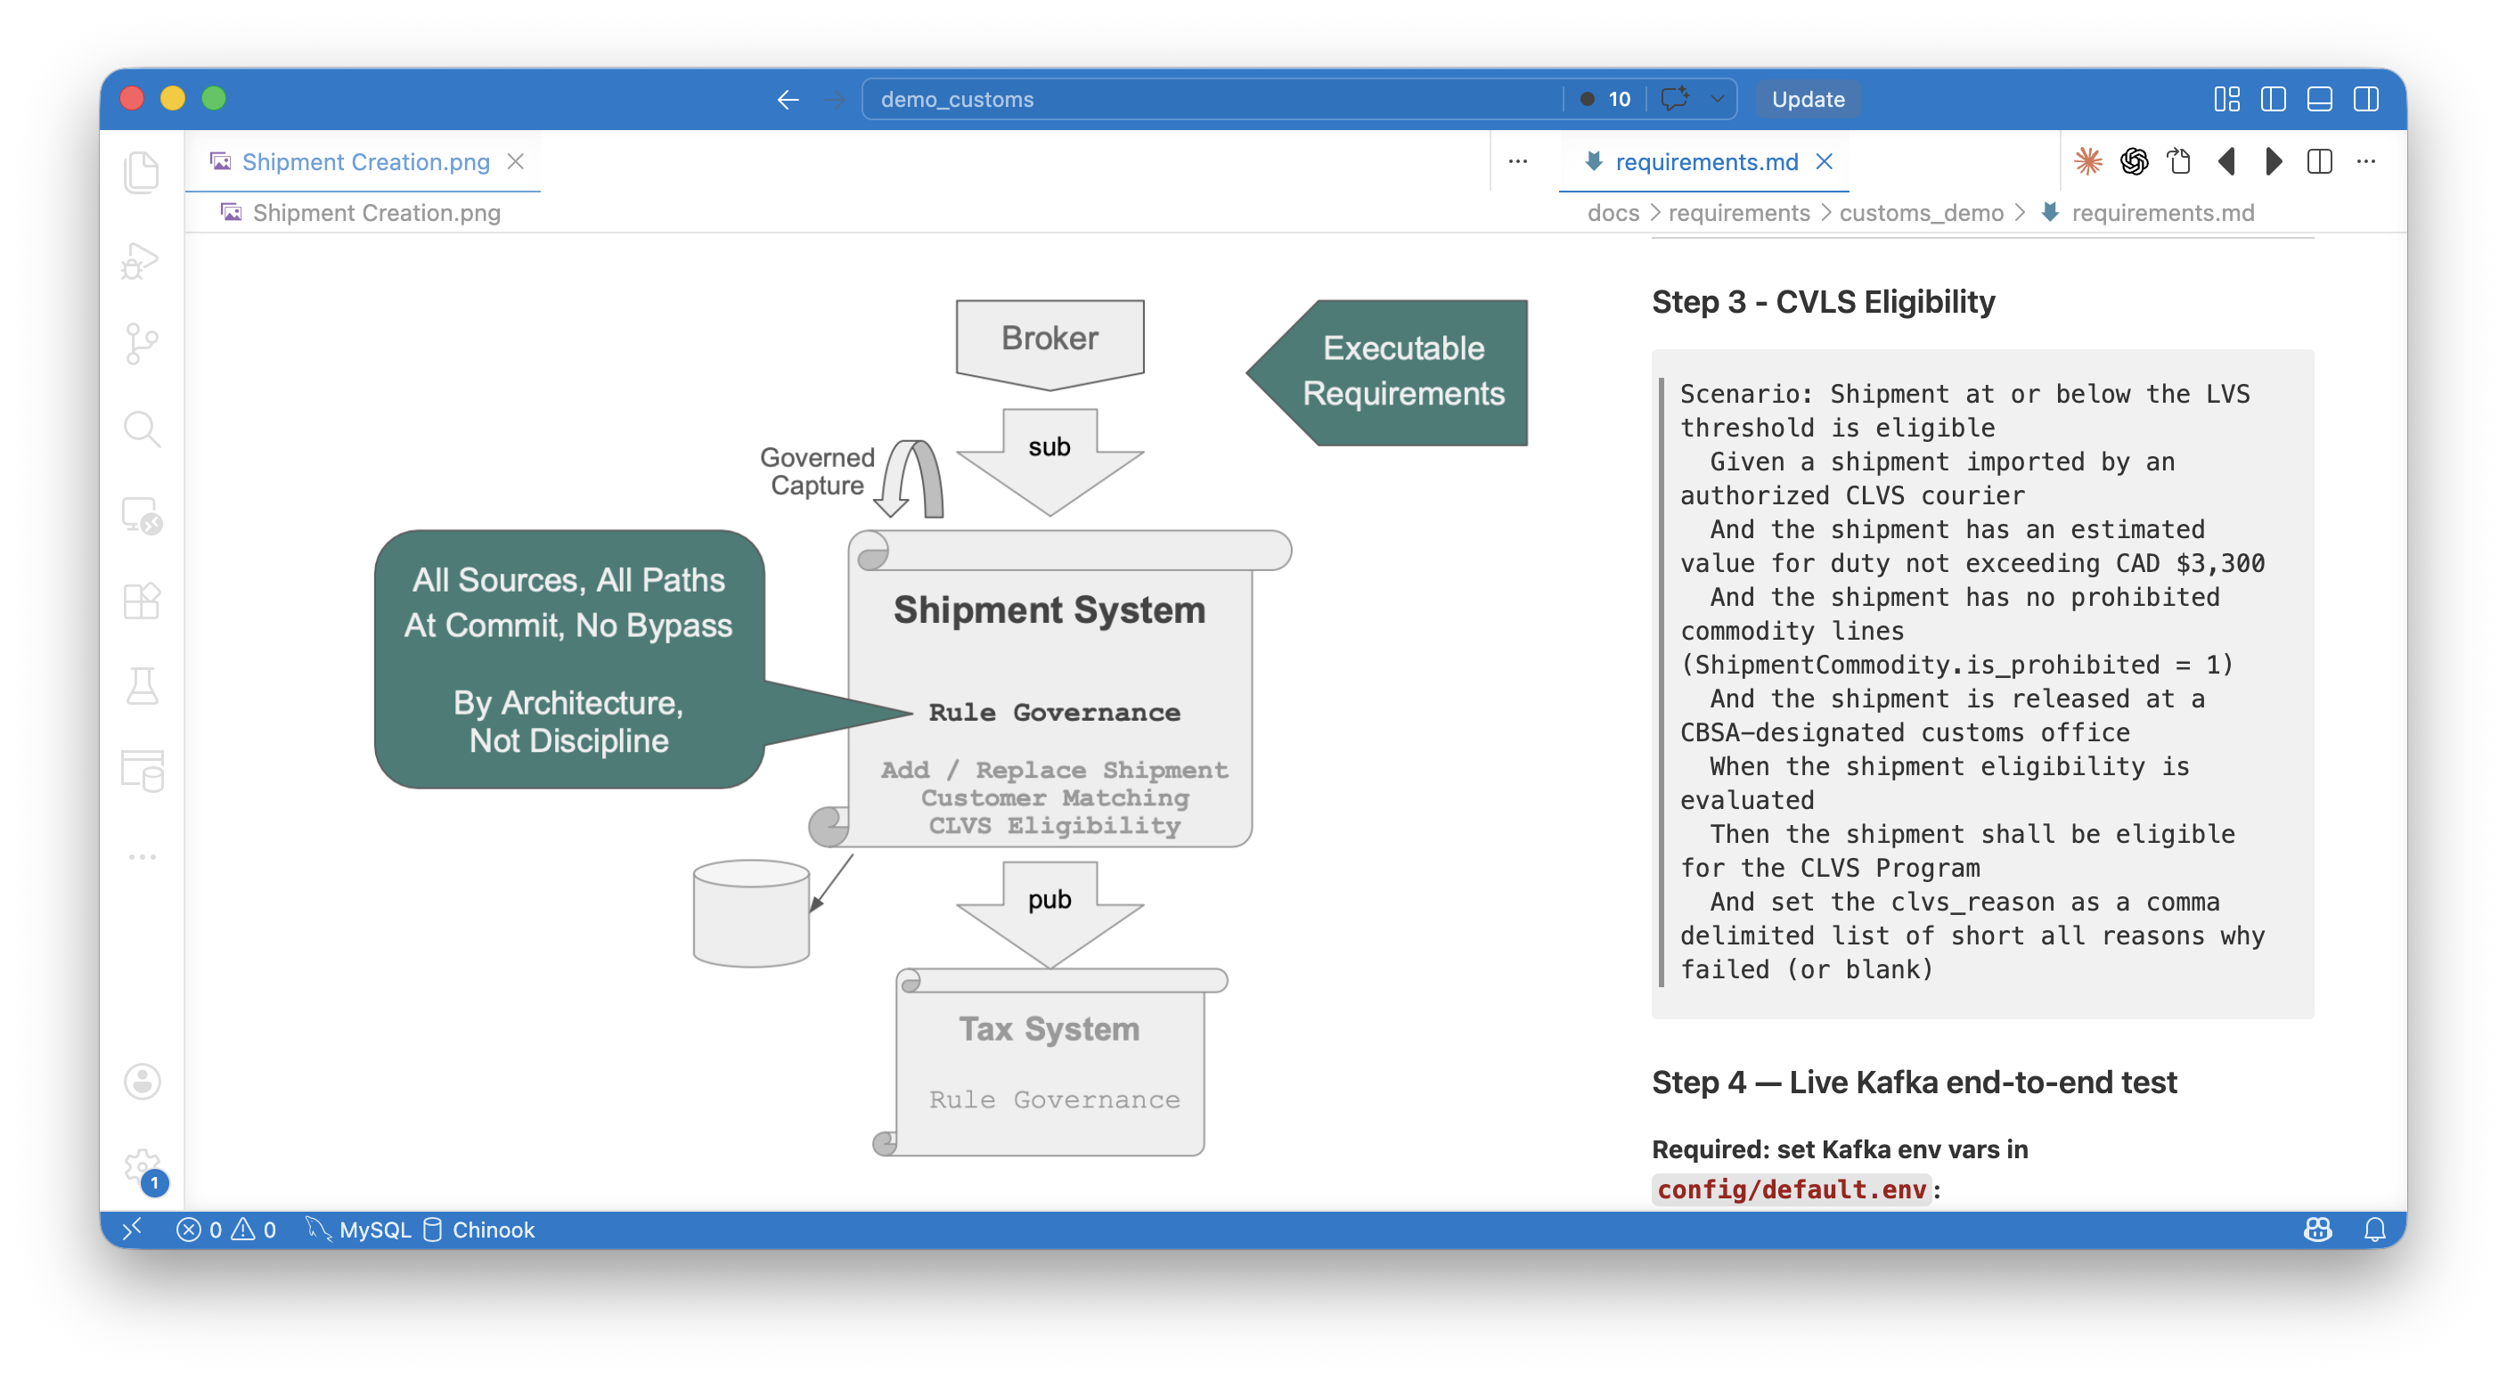Open the chat icon in the title bar
The width and height of the screenshot is (2507, 1381).
click(1675, 98)
